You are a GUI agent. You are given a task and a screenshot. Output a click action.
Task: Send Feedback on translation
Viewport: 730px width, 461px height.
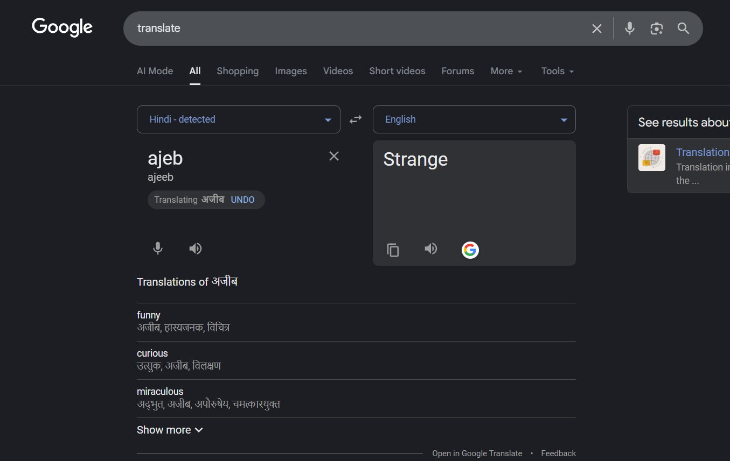point(559,453)
